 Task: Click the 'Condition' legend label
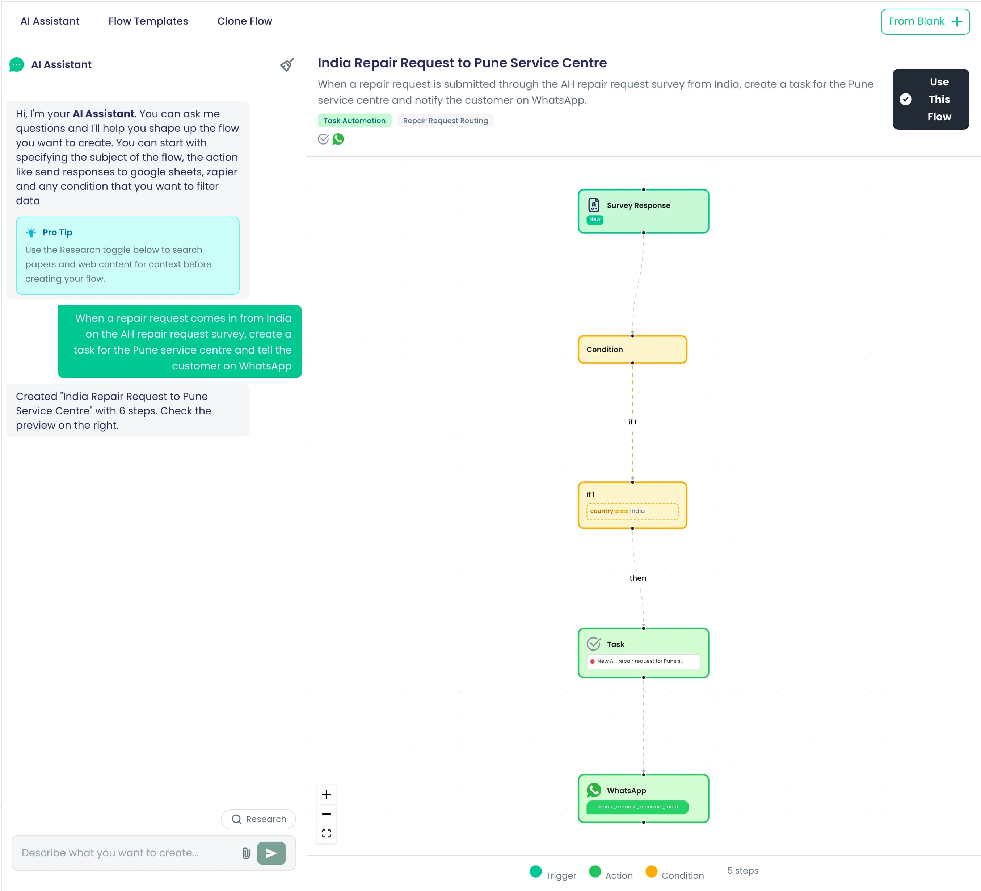tap(683, 875)
